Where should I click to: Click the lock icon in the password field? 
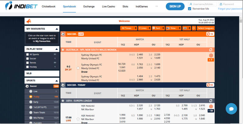(x=221, y=4)
